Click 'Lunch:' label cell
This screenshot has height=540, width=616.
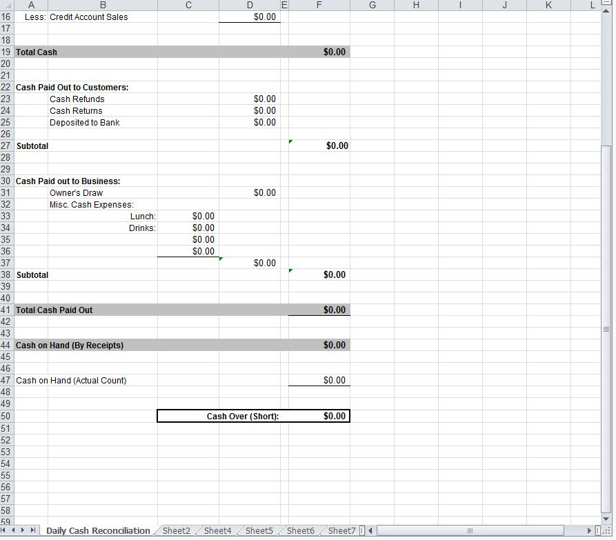[x=143, y=217]
